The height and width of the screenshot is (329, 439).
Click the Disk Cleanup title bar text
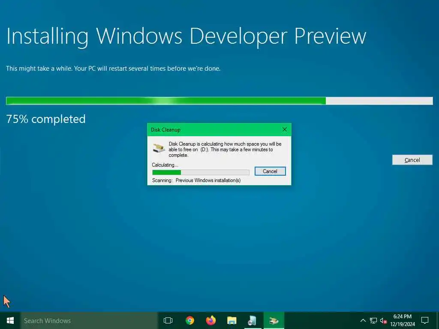tap(165, 130)
